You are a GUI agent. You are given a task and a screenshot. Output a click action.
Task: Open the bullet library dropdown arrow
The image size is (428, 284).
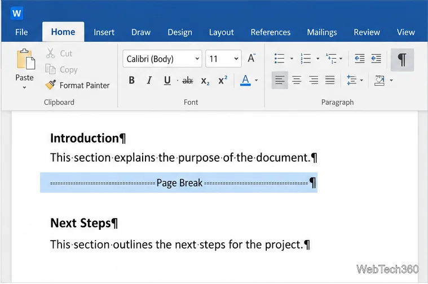pyautogui.click(x=292, y=59)
